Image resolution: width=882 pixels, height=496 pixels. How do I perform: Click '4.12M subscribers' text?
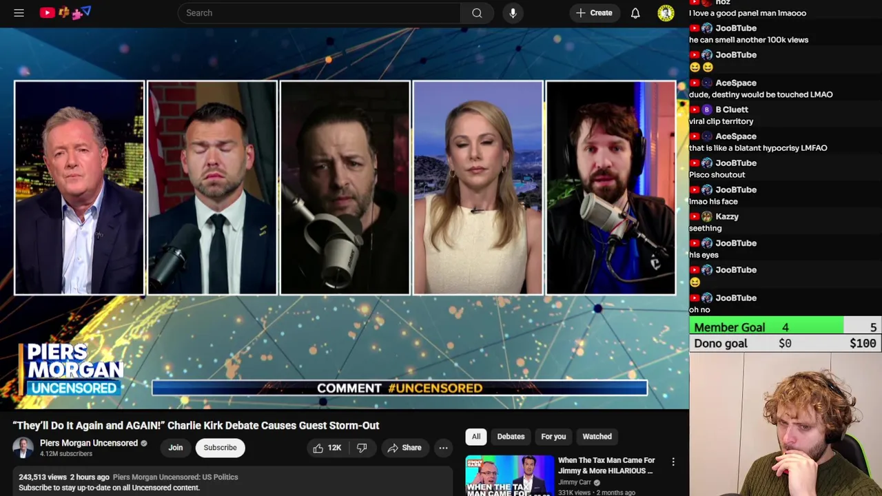[66, 454]
